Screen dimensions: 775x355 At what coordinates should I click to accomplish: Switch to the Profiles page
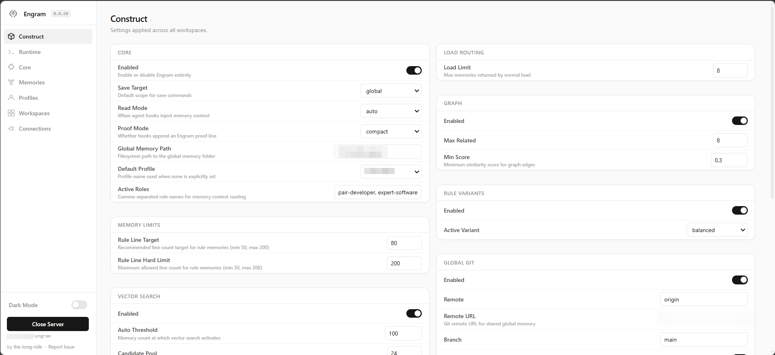coord(48,98)
